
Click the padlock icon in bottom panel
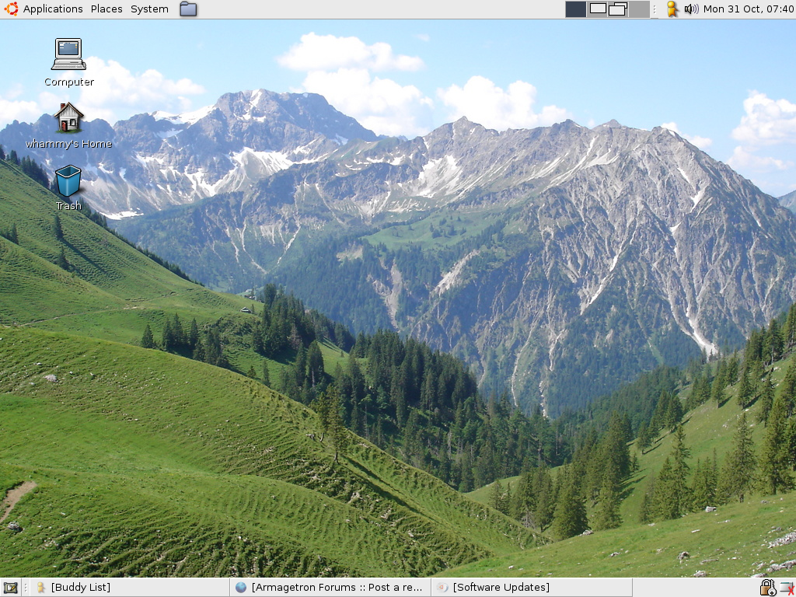(x=767, y=588)
